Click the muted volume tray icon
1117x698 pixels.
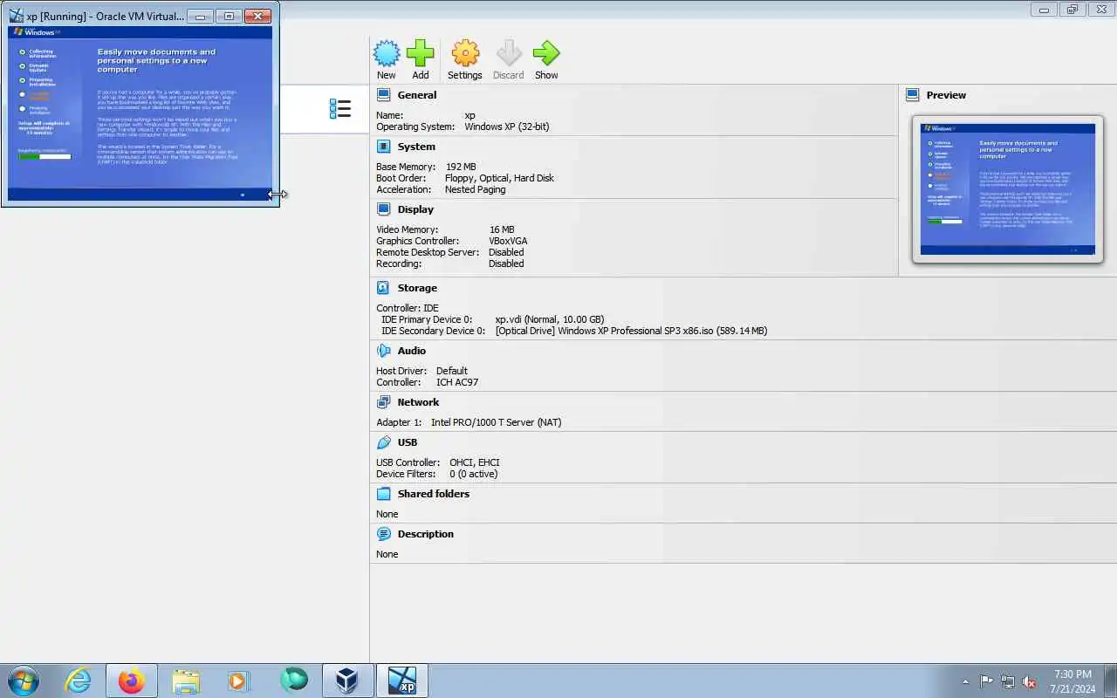point(1030,682)
